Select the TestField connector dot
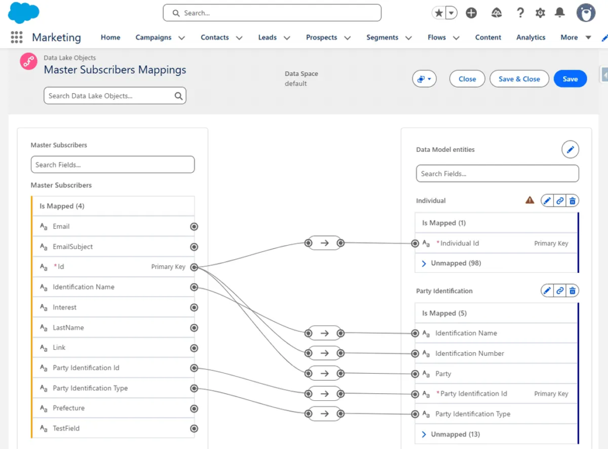608x449 pixels. pyautogui.click(x=194, y=428)
